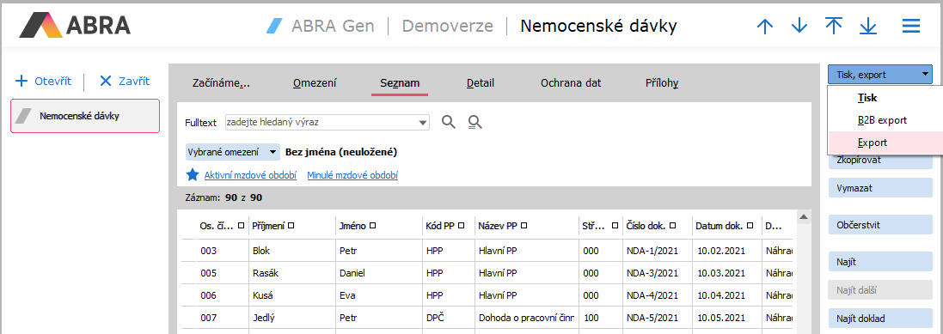Jump to first record arrow icon
This screenshot has width=943, height=334.
[x=834, y=26]
